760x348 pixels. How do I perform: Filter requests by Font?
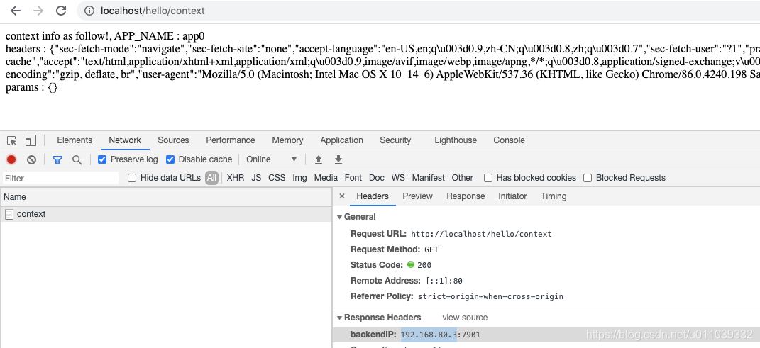point(353,178)
